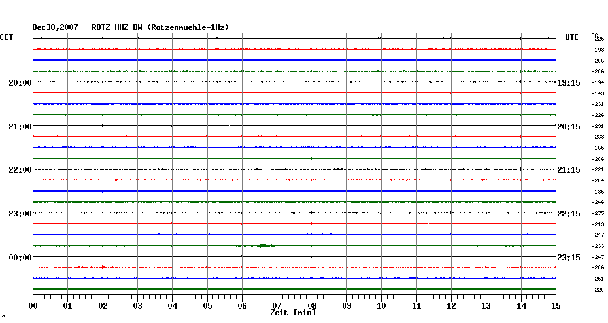Click the DC offset value -221
Viewport: 608px width, 323px height.
point(598,170)
